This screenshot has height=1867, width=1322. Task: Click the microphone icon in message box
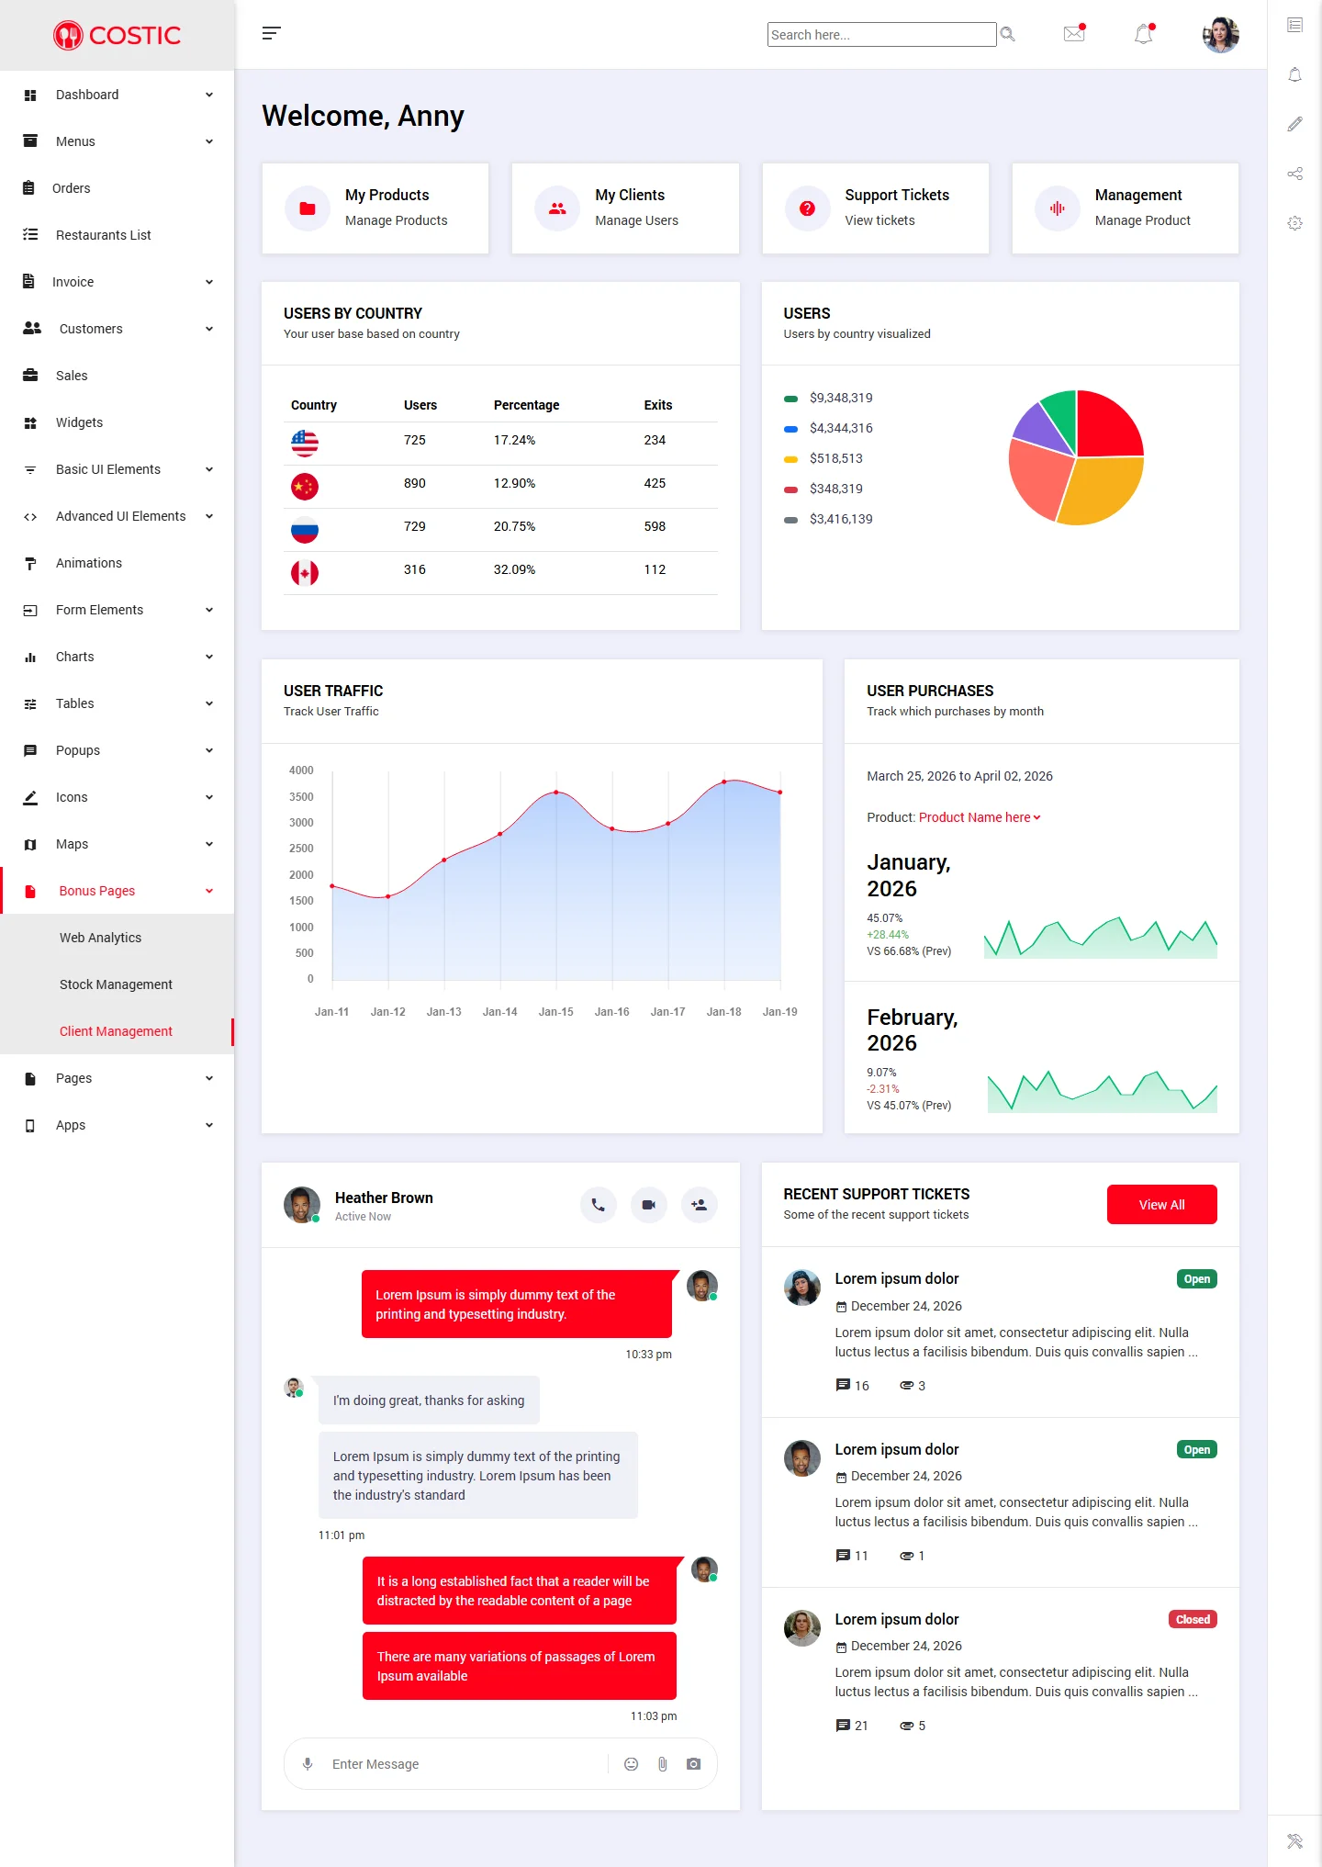click(x=308, y=1764)
